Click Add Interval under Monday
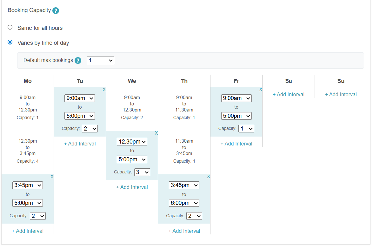 pos(28,231)
